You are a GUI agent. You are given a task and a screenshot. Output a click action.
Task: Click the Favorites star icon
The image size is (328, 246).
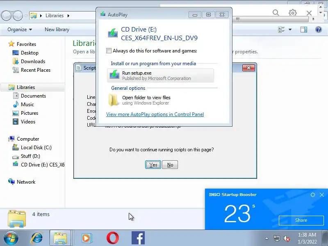coord(11,44)
